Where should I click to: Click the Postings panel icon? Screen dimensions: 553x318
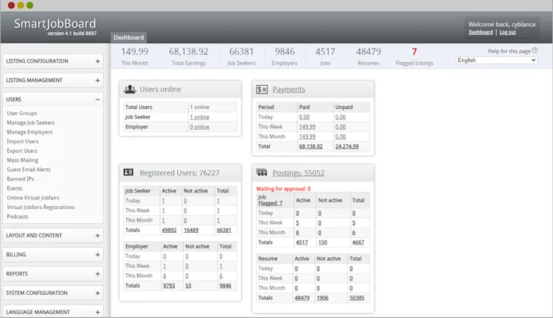click(x=262, y=172)
